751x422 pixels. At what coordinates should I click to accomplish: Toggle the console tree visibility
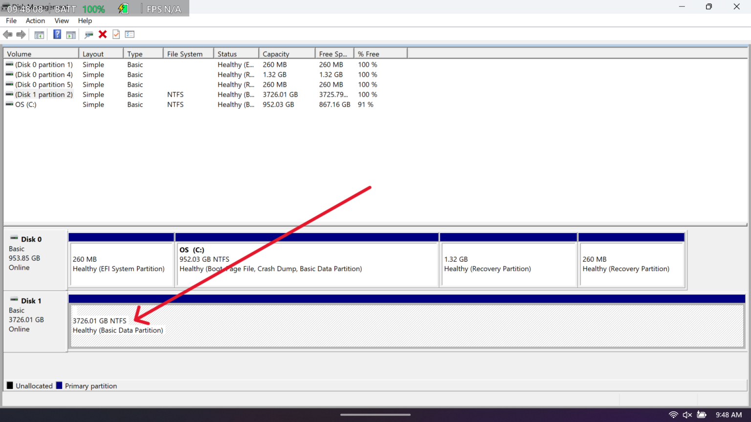pyautogui.click(x=39, y=34)
